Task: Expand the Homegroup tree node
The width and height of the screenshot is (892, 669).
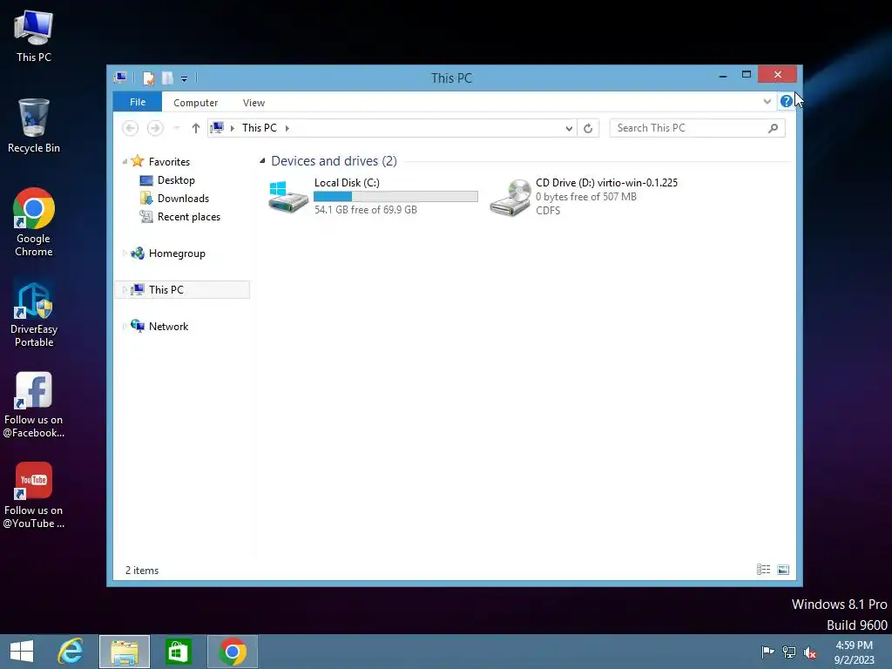Action: 125,253
